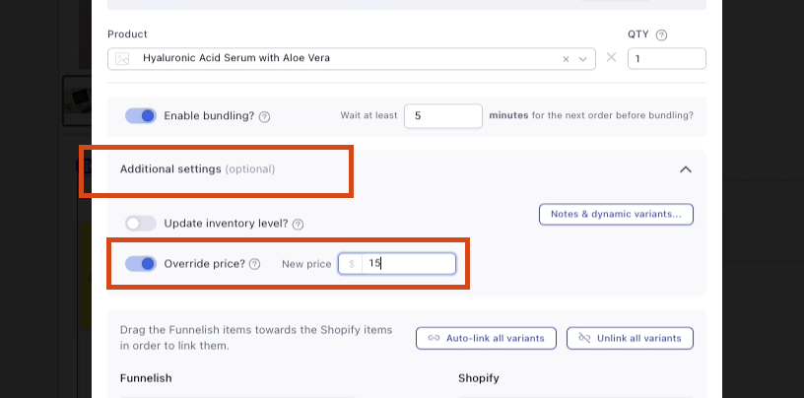804x398 pixels.
Task: Disable the Enable bundling toggle
Action: (x=141, y=116)
